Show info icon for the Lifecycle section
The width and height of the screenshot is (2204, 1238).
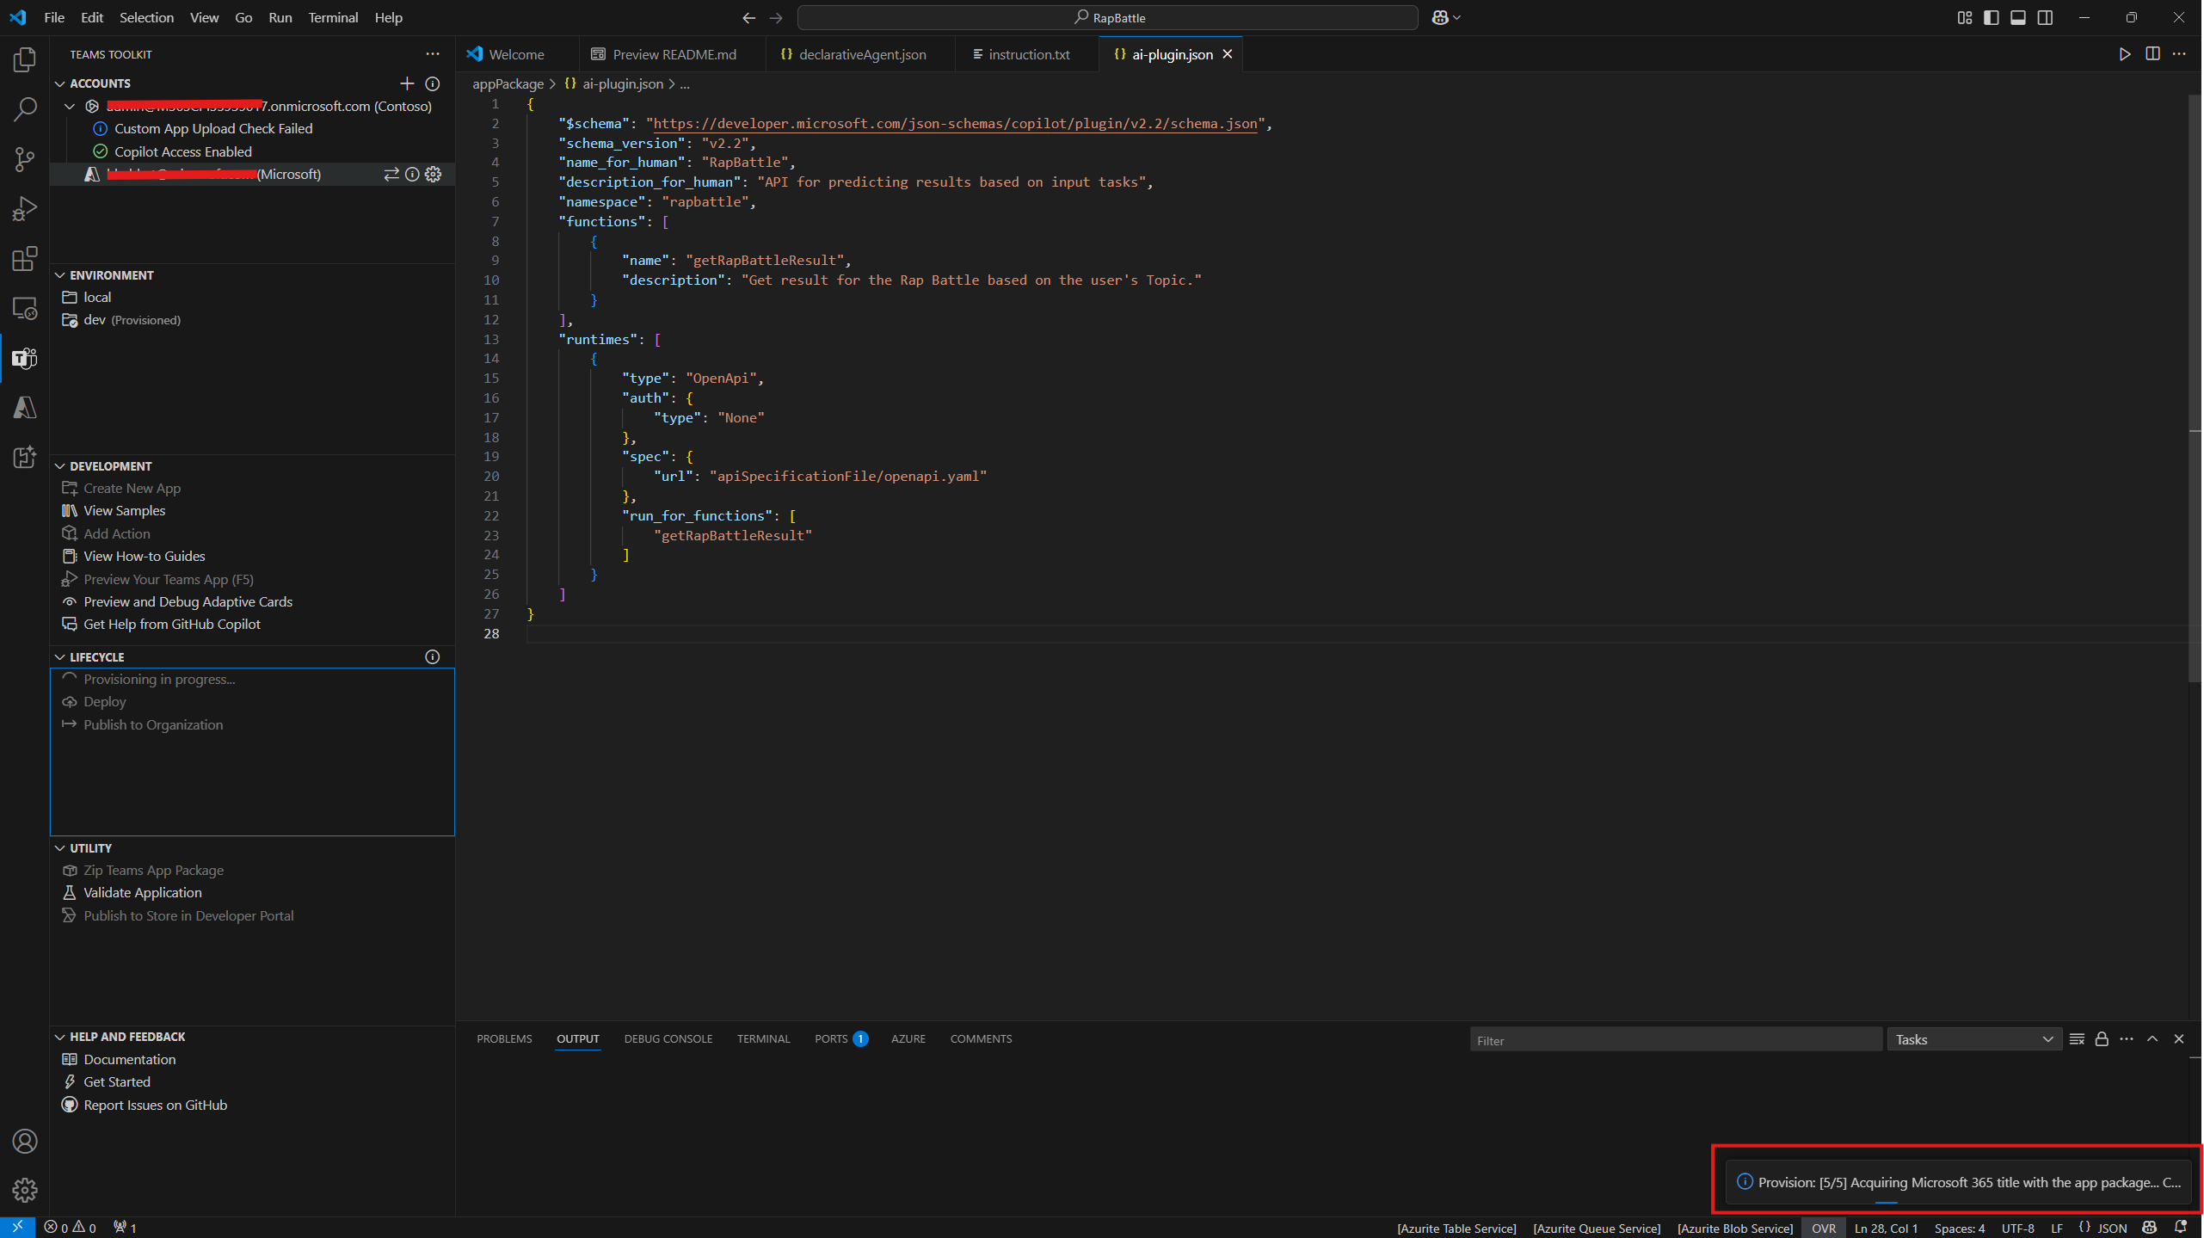[x=433, y=657]
